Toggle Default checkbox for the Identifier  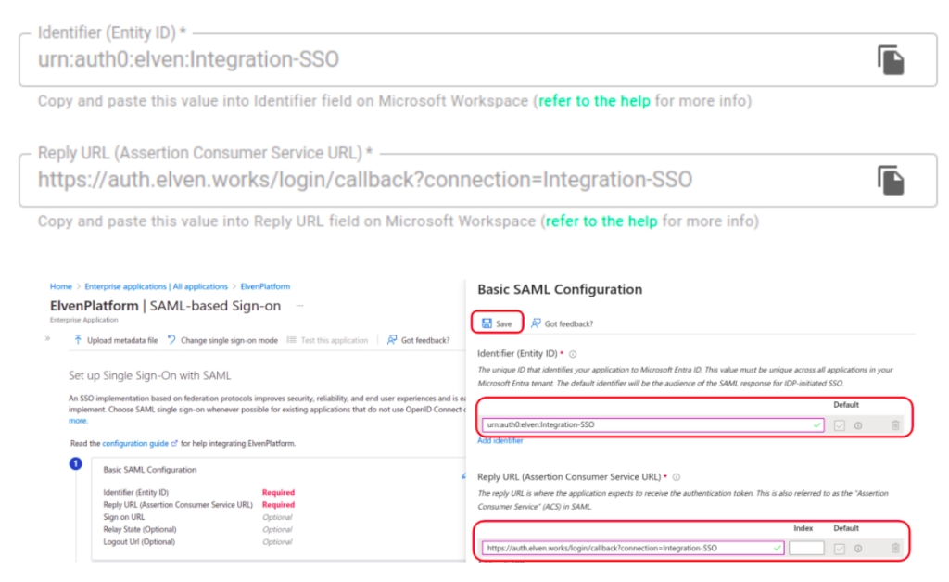point(840,425)
